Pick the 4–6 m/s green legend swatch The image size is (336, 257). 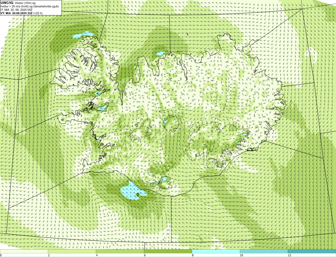click(120, 251)
